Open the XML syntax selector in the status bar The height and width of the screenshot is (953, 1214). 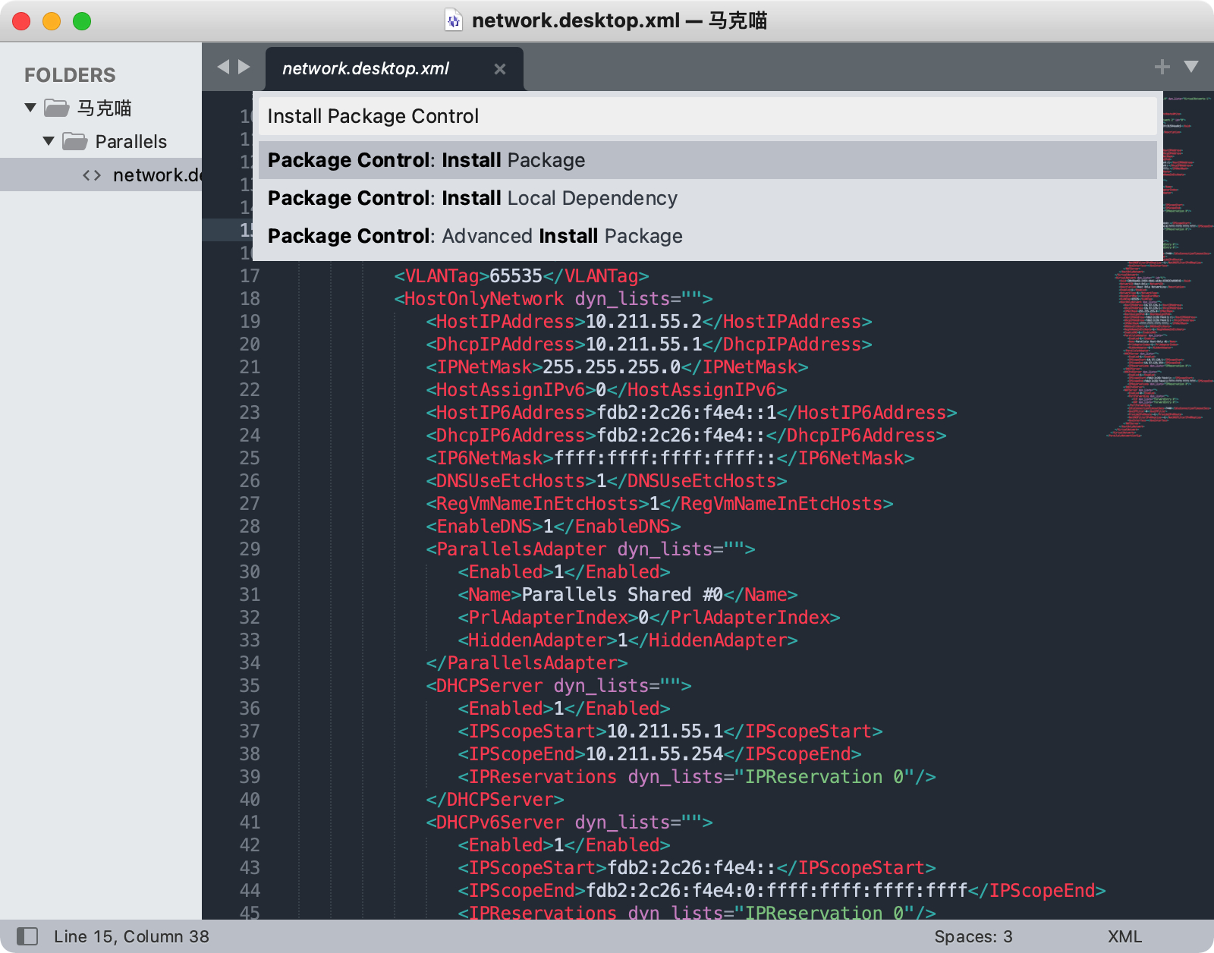(1125, 936)
